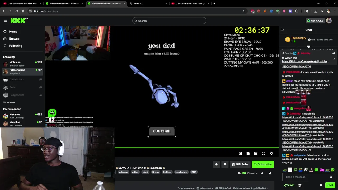Follow the channel with heart button
338x190 pixels.
(225, 164)
